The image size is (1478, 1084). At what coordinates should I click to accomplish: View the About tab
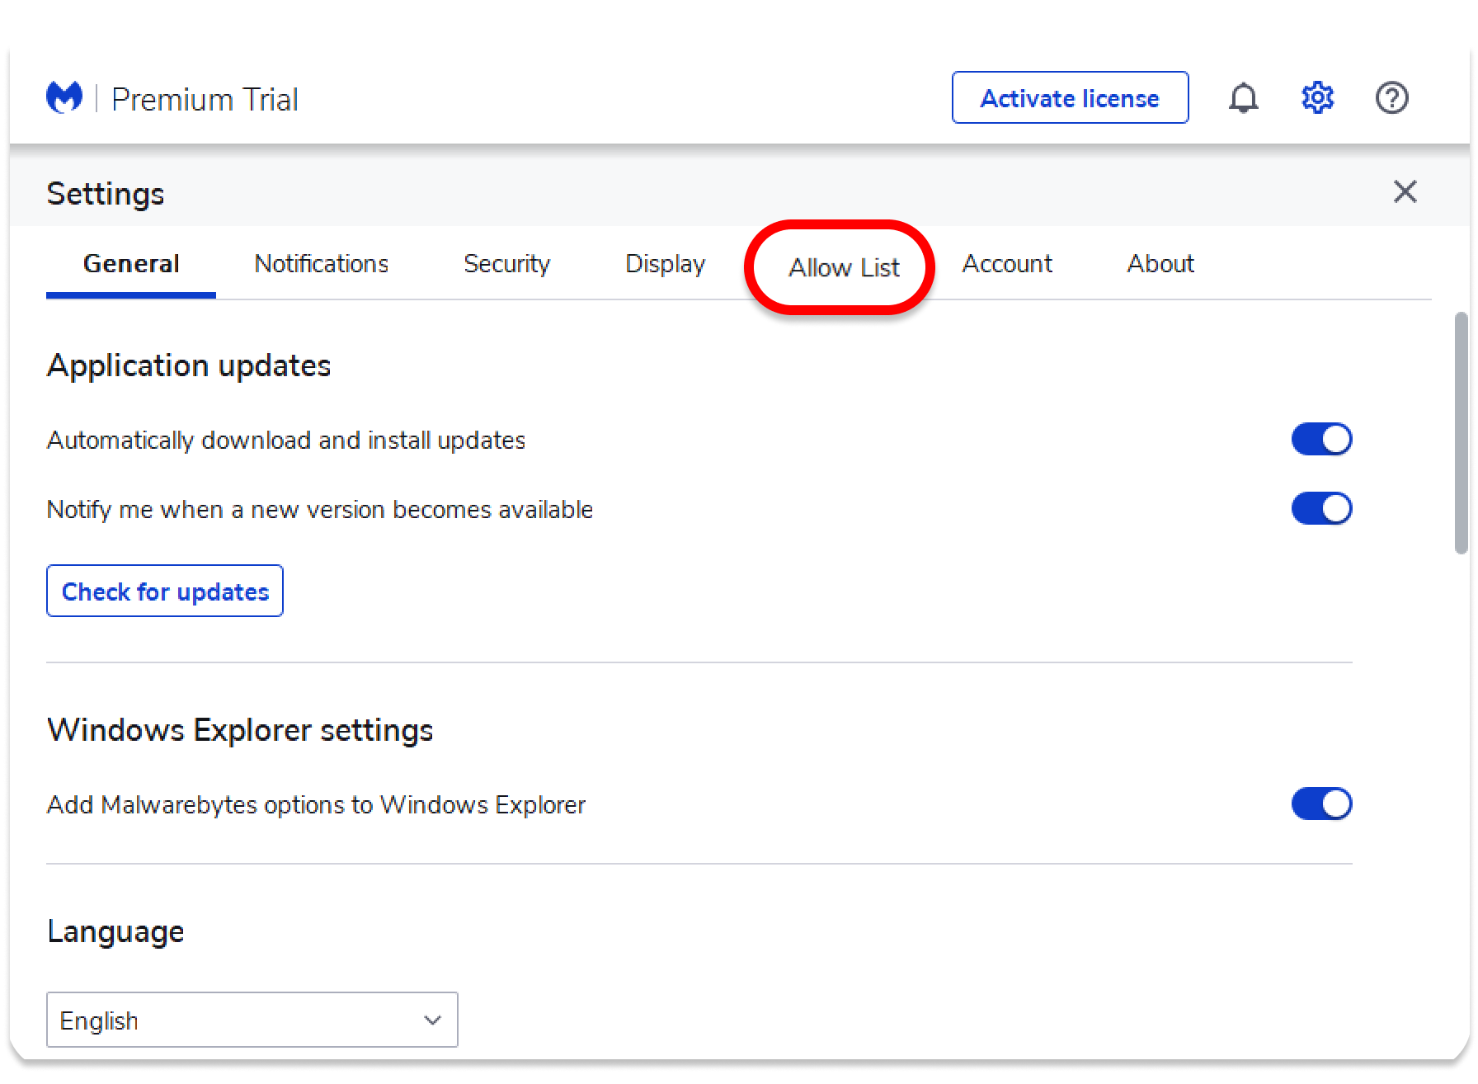1160,264
